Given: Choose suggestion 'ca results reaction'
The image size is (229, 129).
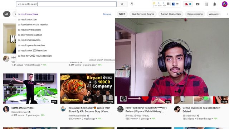Looking at the screenshot, I should click(27, 19).
